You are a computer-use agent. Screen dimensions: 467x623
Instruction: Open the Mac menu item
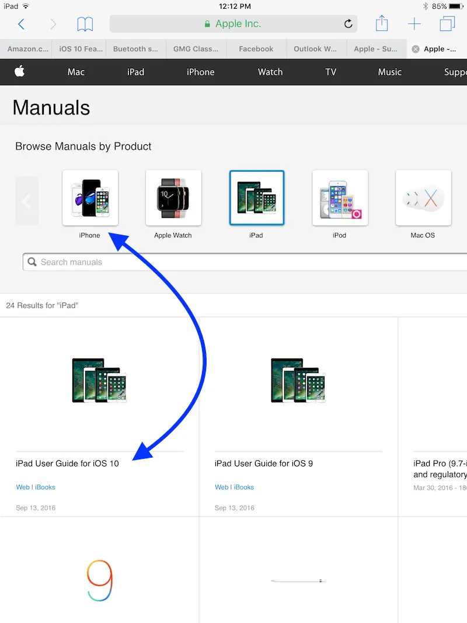(76, 72)
